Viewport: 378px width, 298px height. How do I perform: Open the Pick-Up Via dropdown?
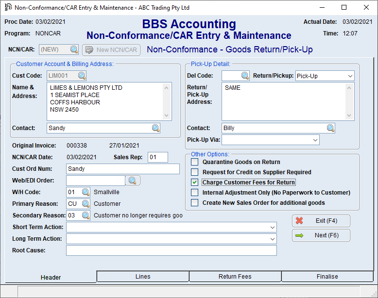315,140
